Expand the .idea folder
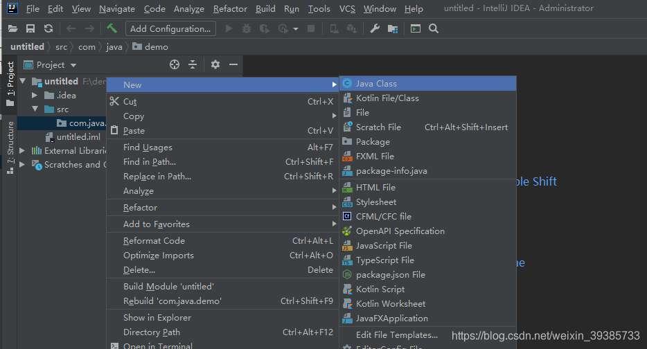 point(35,96)
